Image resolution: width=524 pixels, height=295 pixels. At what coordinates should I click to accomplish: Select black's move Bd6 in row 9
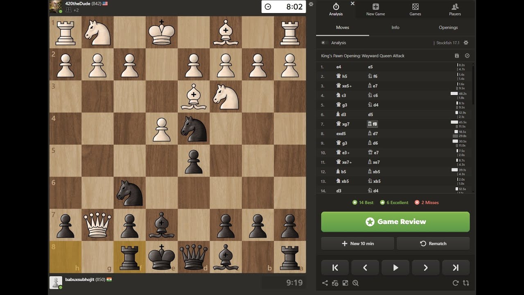click(x=373, y=143)
